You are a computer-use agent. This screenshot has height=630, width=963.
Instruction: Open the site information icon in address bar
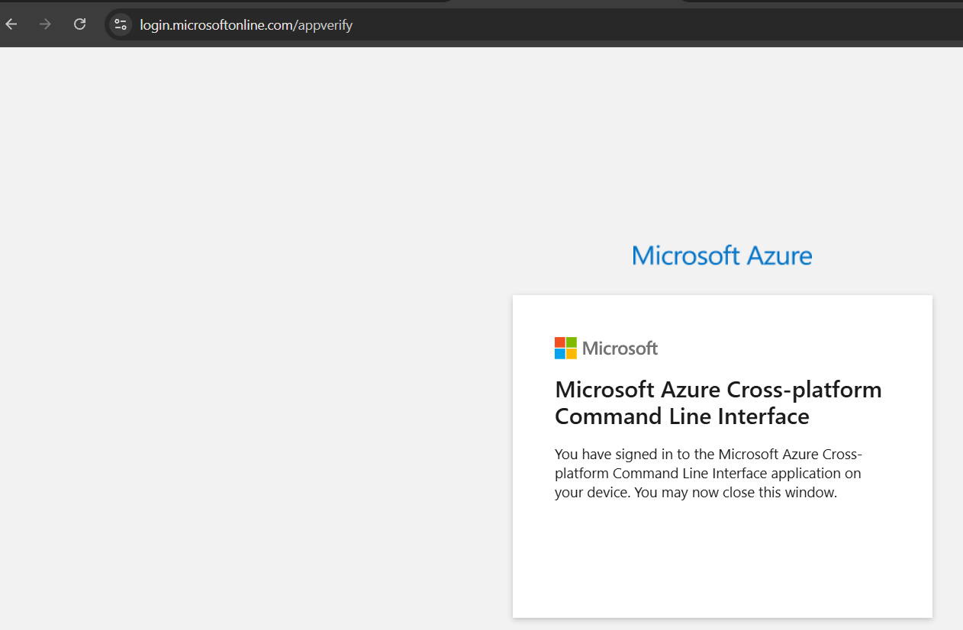tap(121, 24)
